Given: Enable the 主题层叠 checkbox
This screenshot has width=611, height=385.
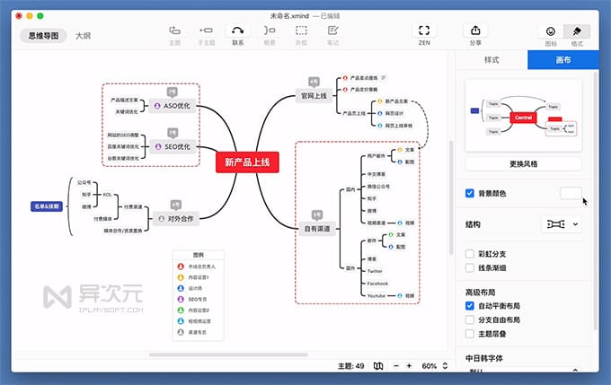Looking at the screenshot, I should coord(470,334).
